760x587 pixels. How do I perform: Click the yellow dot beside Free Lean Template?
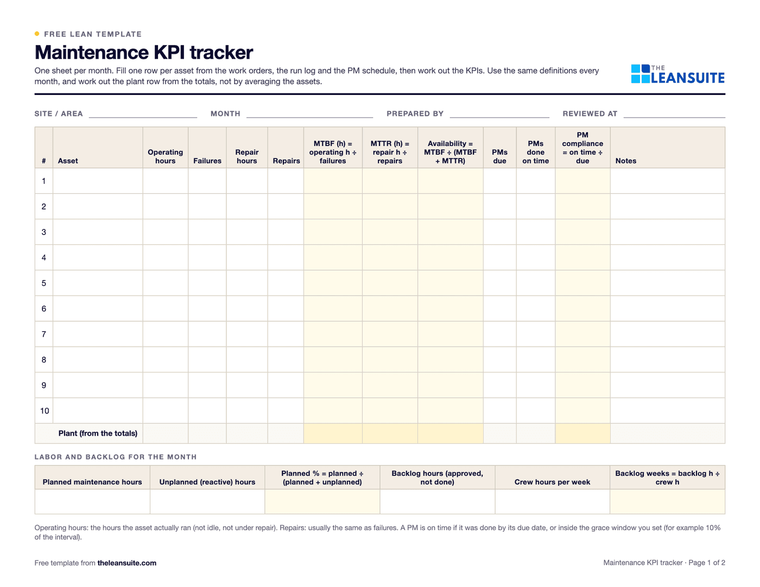pos(37,34)
